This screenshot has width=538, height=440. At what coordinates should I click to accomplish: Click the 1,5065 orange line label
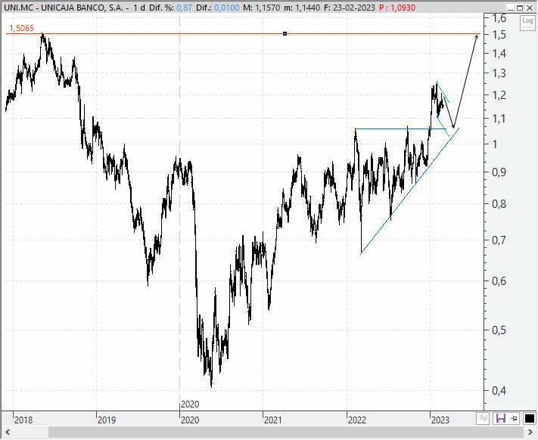pos(21,28)
